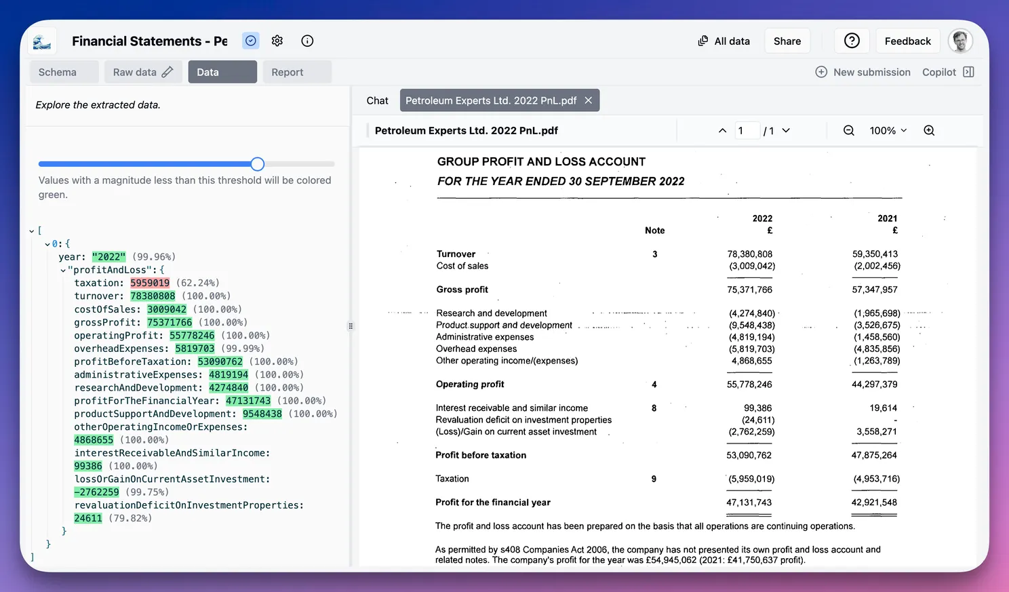The image size is (1009, 592).
Task: Click overheadExpenses value 5819703
Action: [195, 349]
